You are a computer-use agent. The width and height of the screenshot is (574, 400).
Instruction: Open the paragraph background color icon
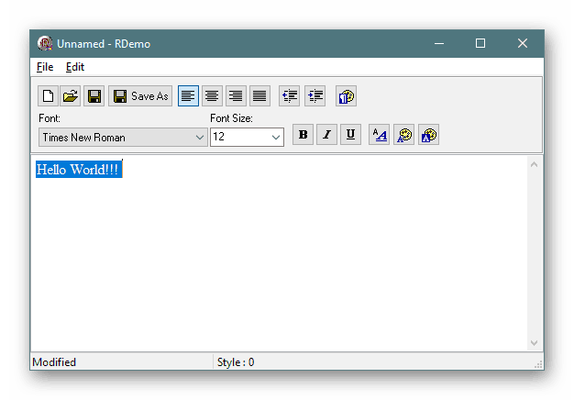[x=346, y=96]
